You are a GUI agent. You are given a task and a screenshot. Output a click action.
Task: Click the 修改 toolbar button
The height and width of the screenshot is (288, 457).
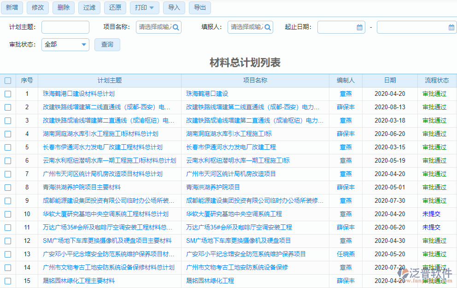(x=37, y=8)
